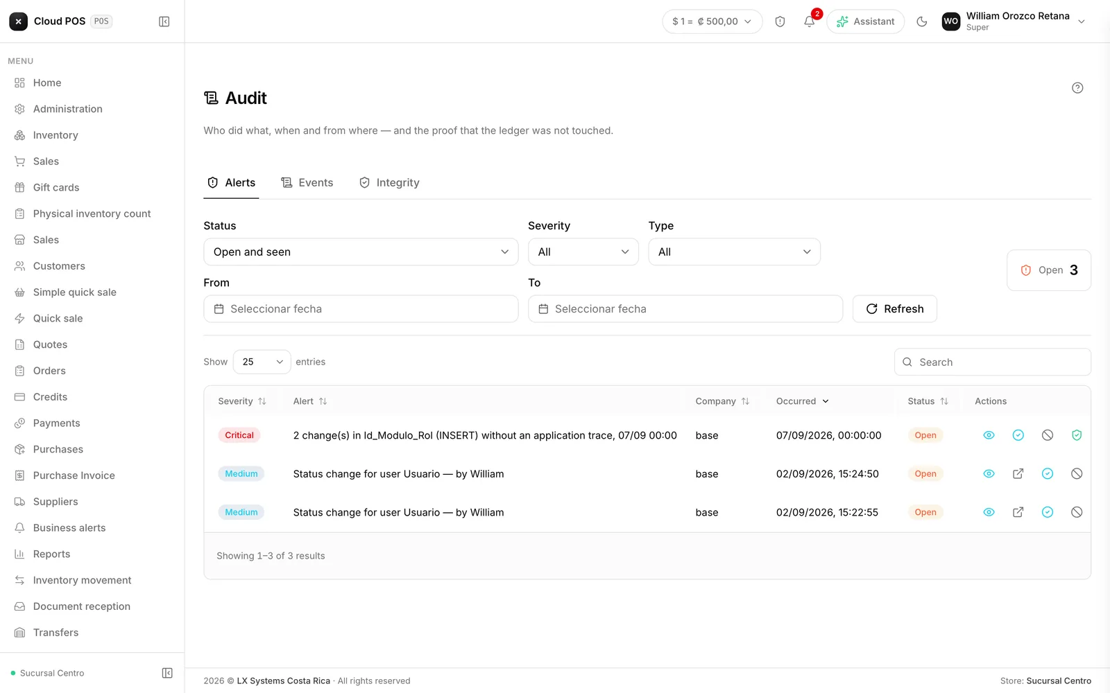Open exchange rate dropdown in header

coord(712,21)
